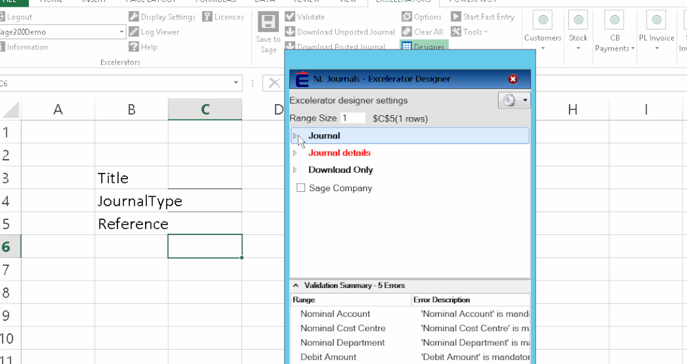The image size is (687, 364).
Task: Select column H header
Action: click(573, 109)
